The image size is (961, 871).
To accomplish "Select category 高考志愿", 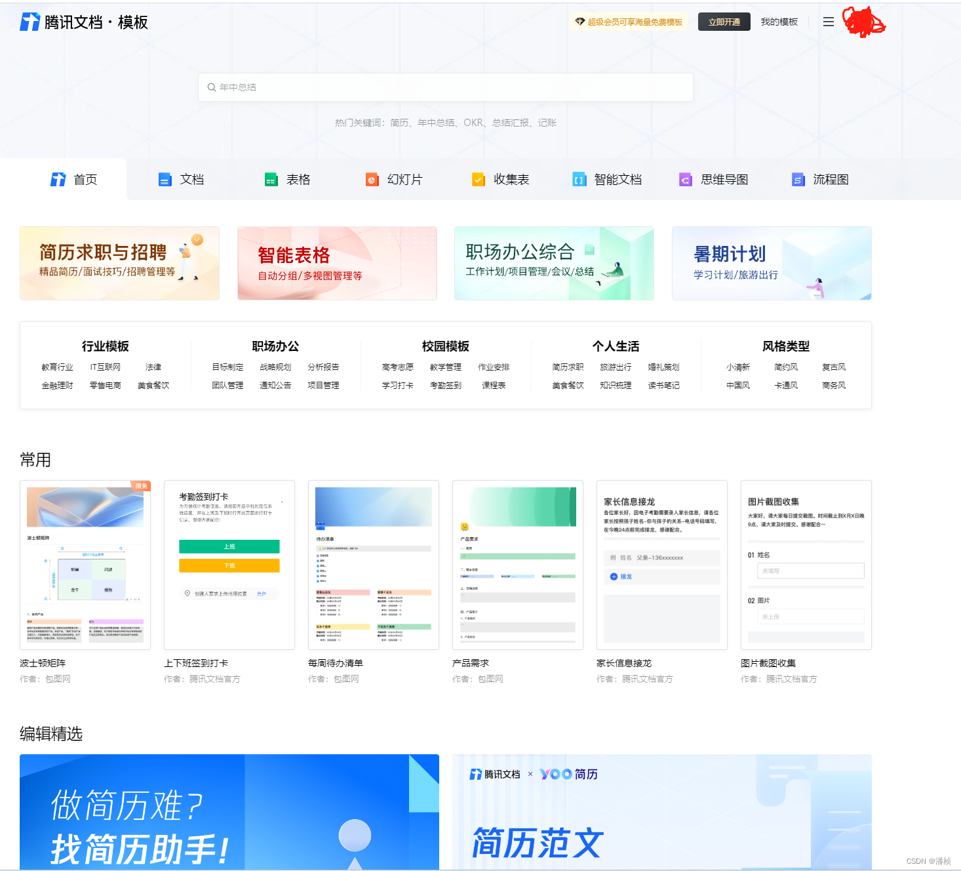I will coord(398,367).
